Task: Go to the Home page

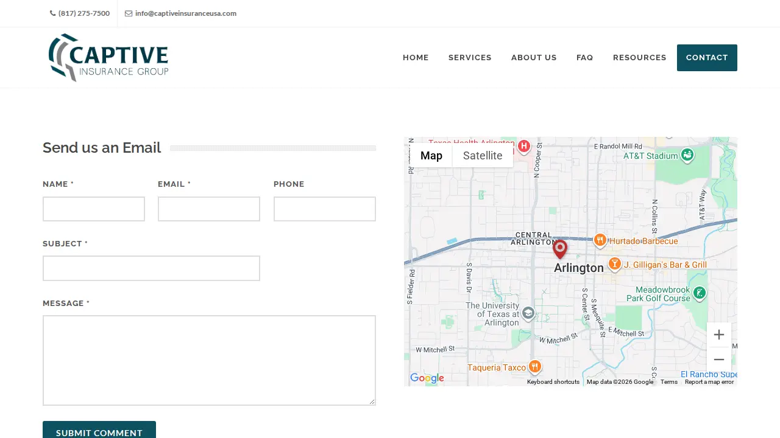Action: point(416,58)
